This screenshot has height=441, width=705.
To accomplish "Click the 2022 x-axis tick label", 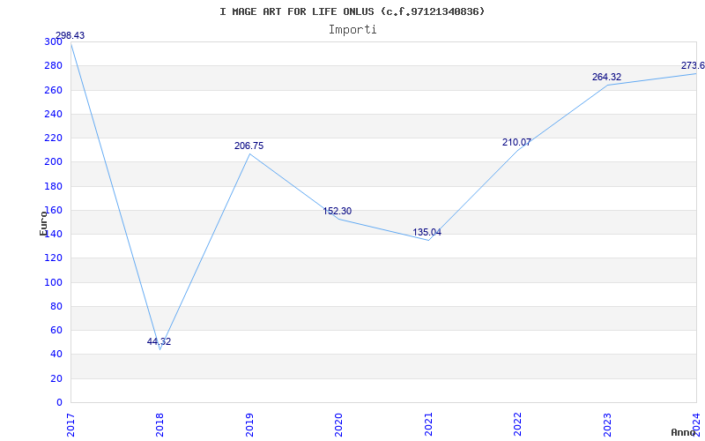I will (518, 424).
